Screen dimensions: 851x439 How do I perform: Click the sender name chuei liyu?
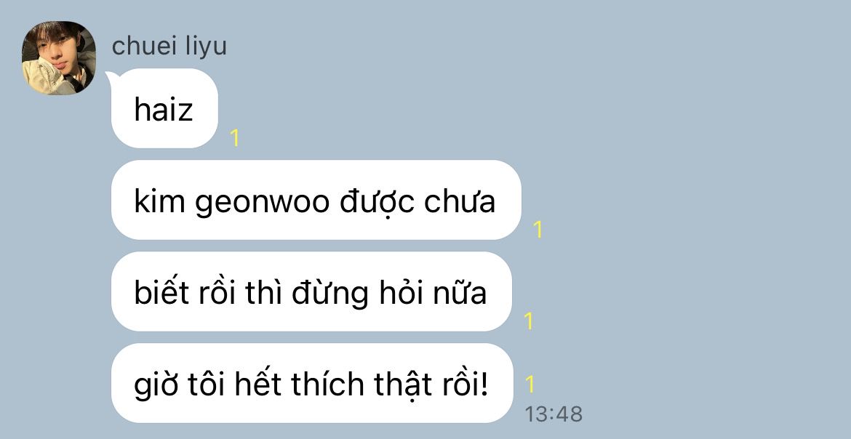click(169, 46)
